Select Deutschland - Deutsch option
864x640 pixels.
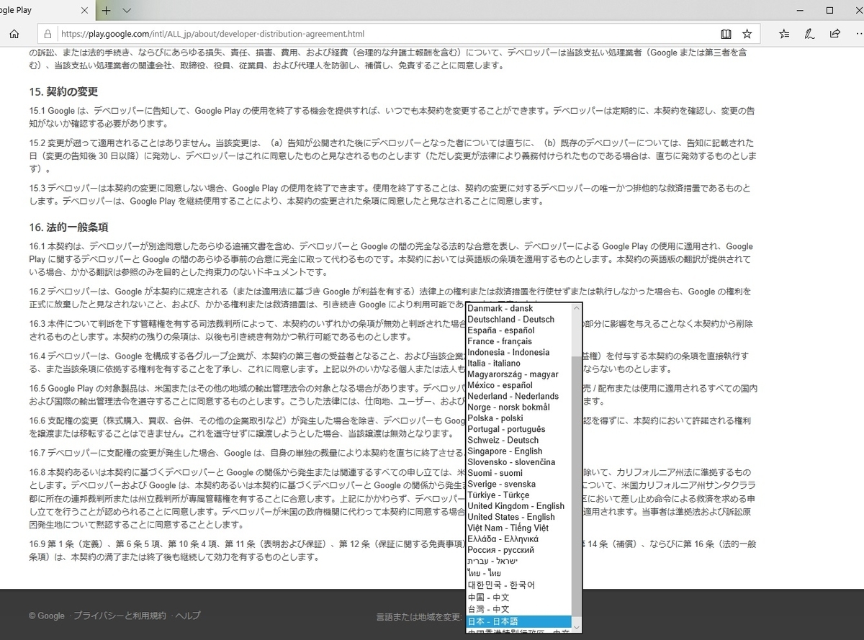click(518, 319)
